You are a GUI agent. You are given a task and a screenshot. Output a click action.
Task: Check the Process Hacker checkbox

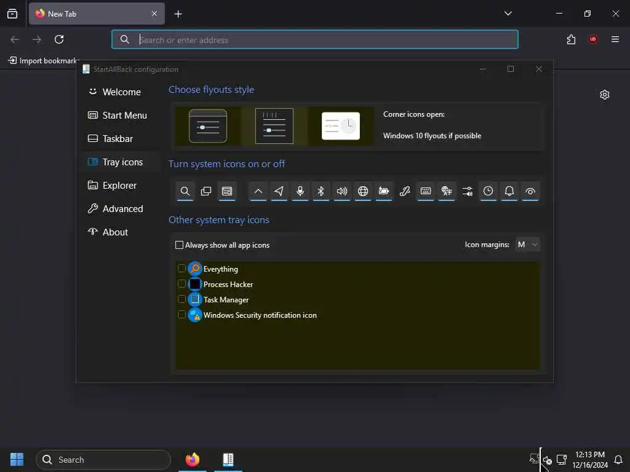coord(181,284)
